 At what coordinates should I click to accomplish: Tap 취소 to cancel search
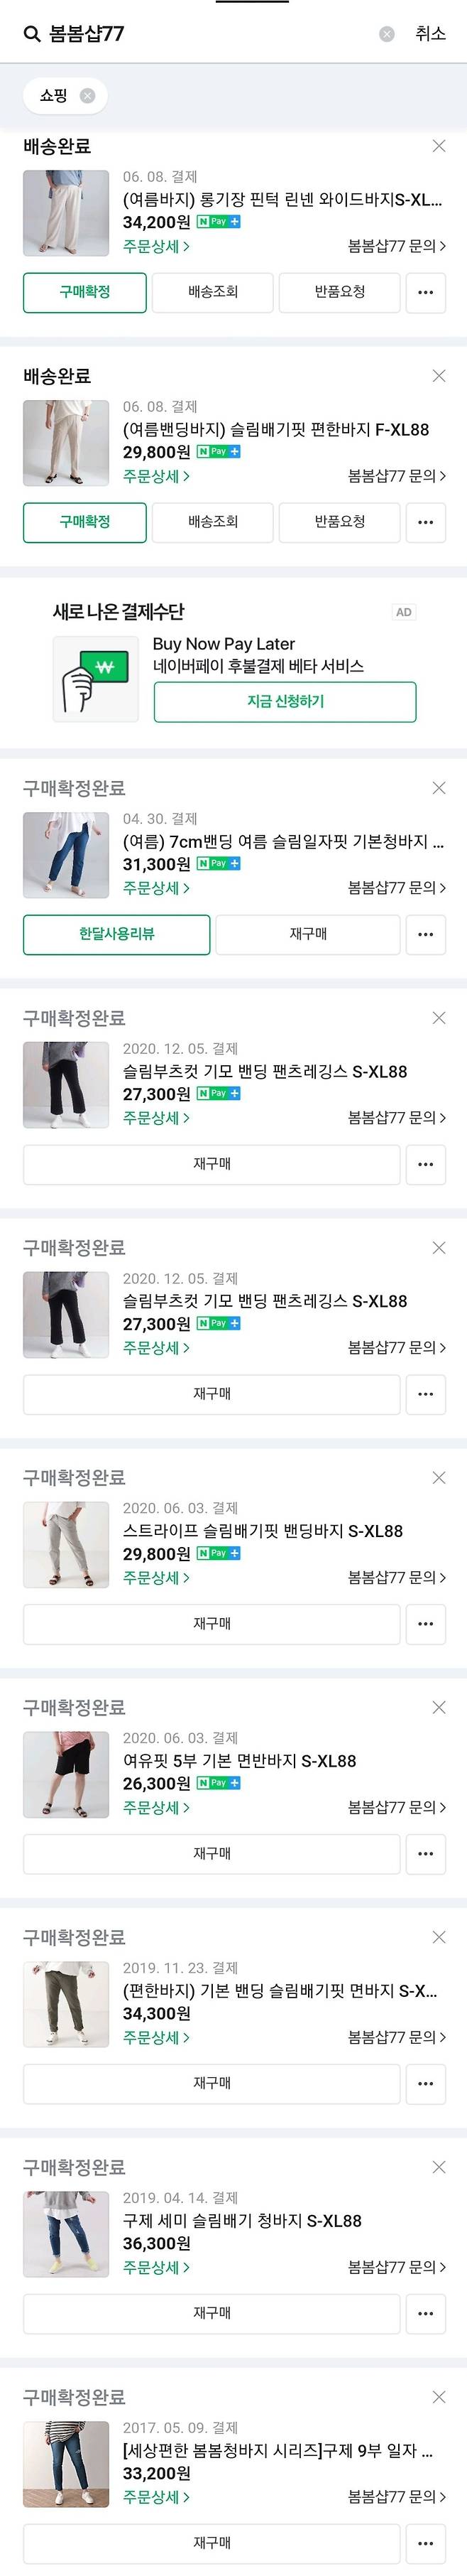430,35
